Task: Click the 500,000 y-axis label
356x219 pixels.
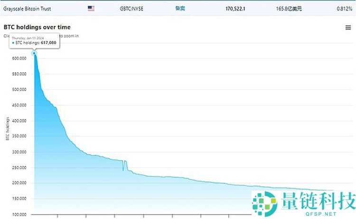Action: point(19,89)
